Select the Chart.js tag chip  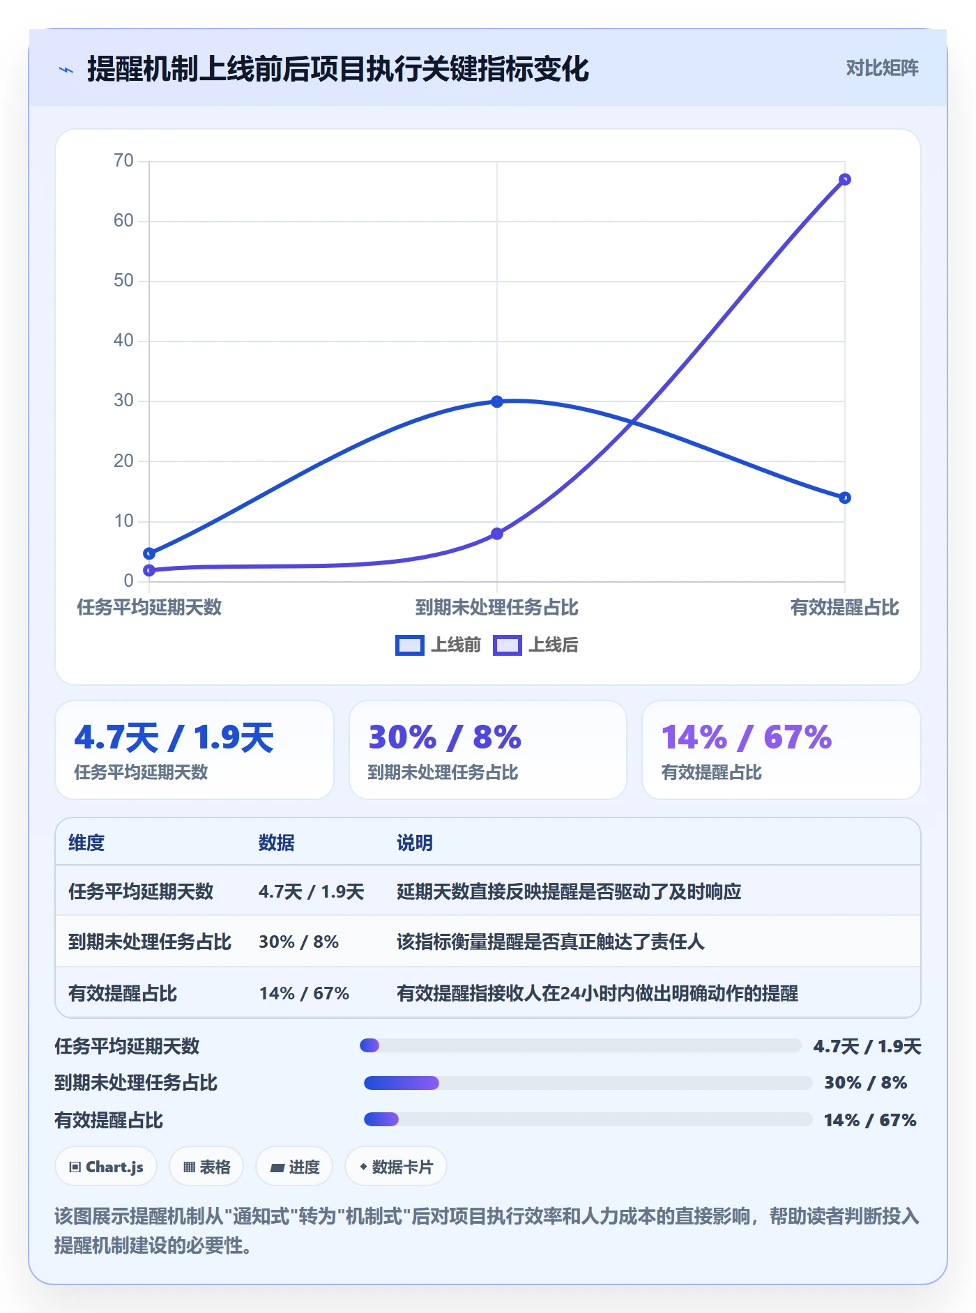point(106,1167)
